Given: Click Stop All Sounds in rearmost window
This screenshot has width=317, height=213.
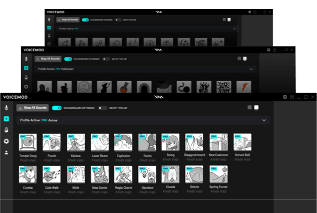Looking at the screenshot, I should pos(68,20).
